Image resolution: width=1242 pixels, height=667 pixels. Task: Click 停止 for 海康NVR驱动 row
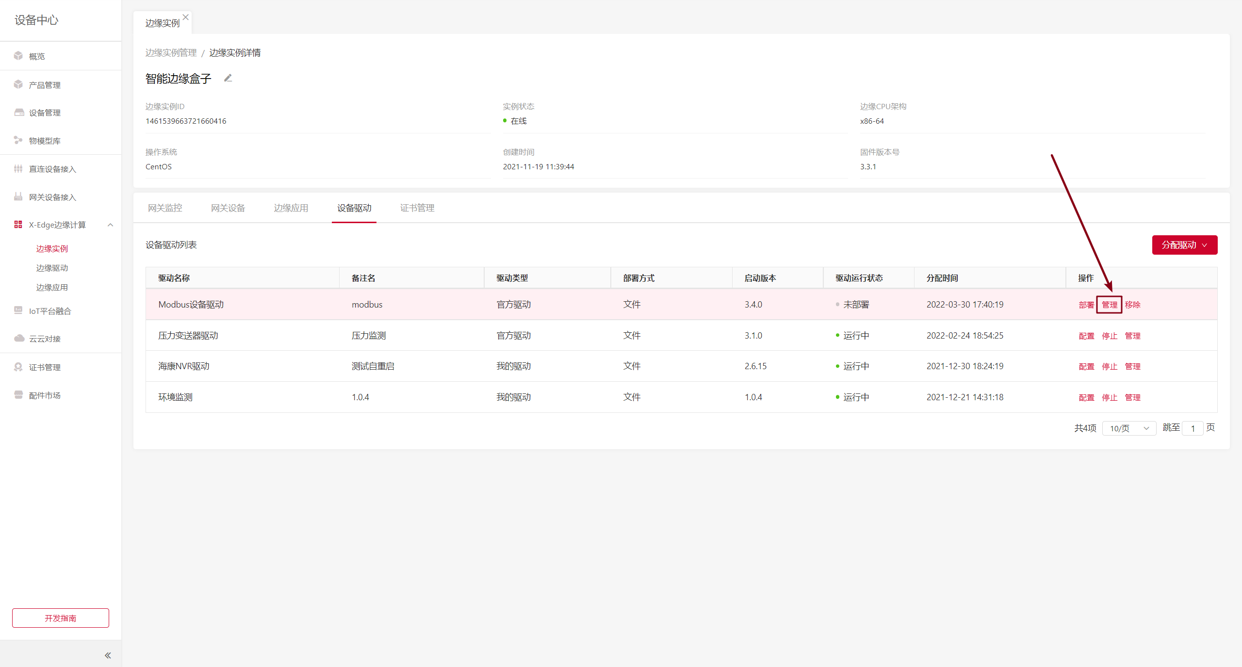(1109, 366)
